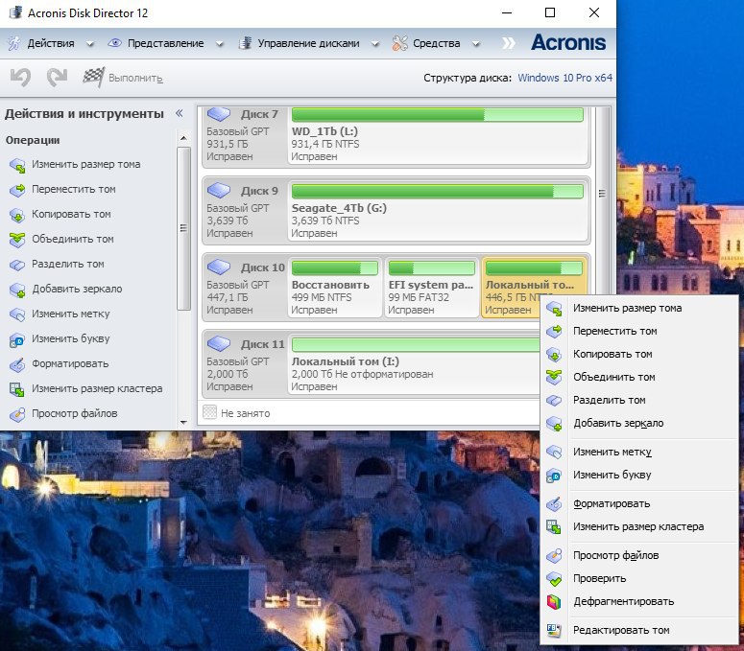Choose Разделить том in context menu
The width and height of the screenshot is (744, 651).
(x=638, y=401)
